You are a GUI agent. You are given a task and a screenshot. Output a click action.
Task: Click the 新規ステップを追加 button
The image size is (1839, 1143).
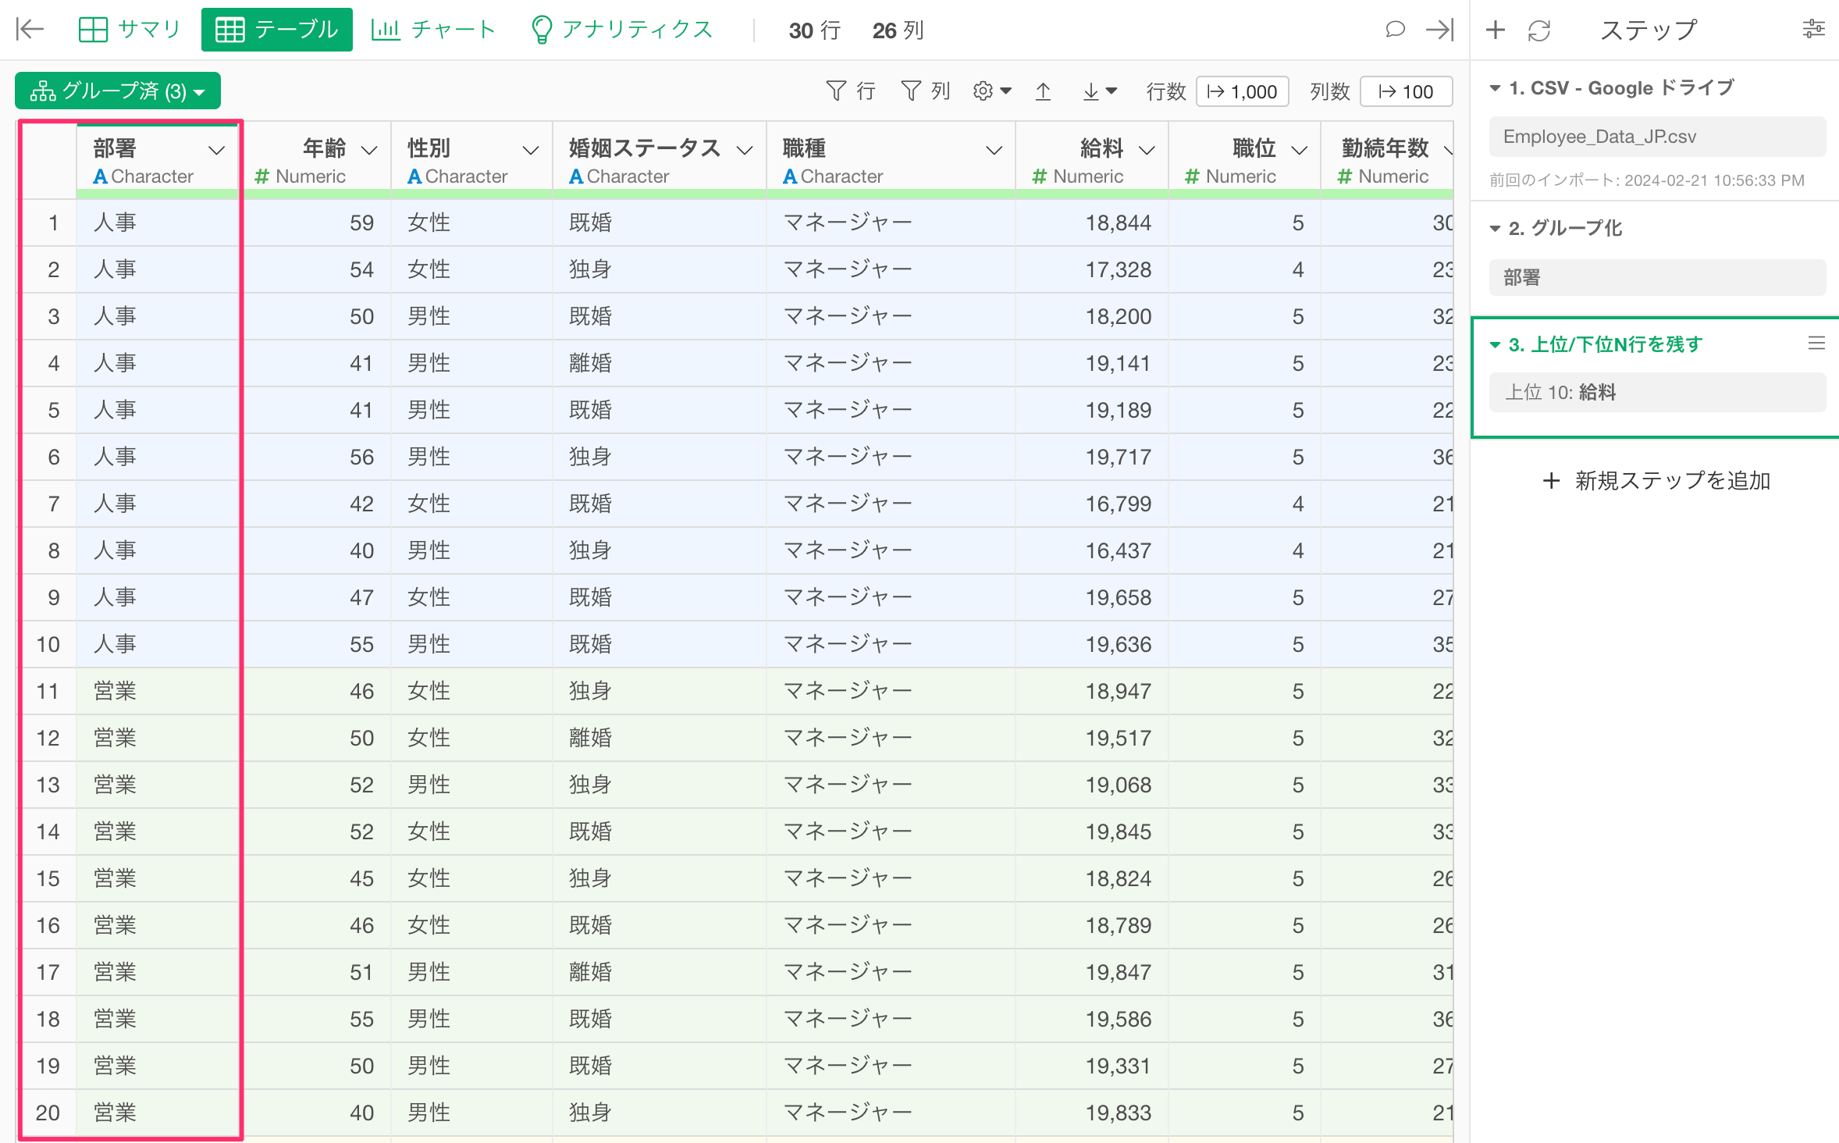pos(1656,480)
